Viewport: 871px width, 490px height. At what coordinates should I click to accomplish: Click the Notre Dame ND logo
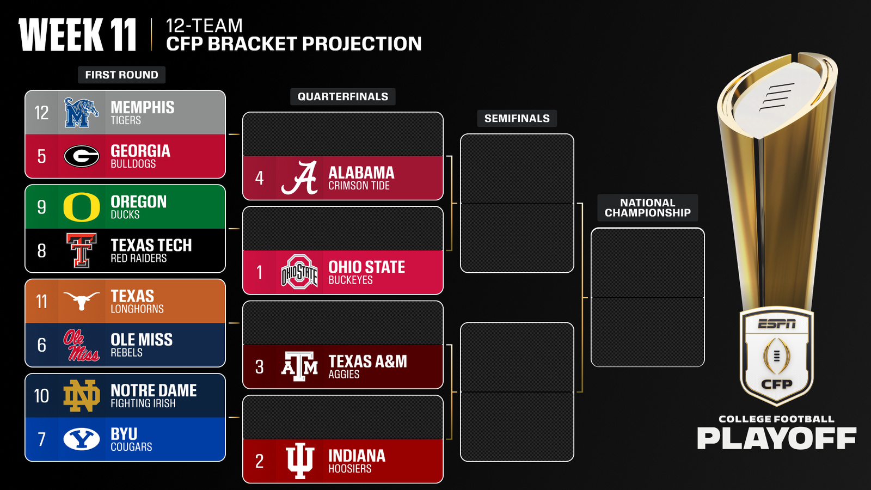coord(82,396)
